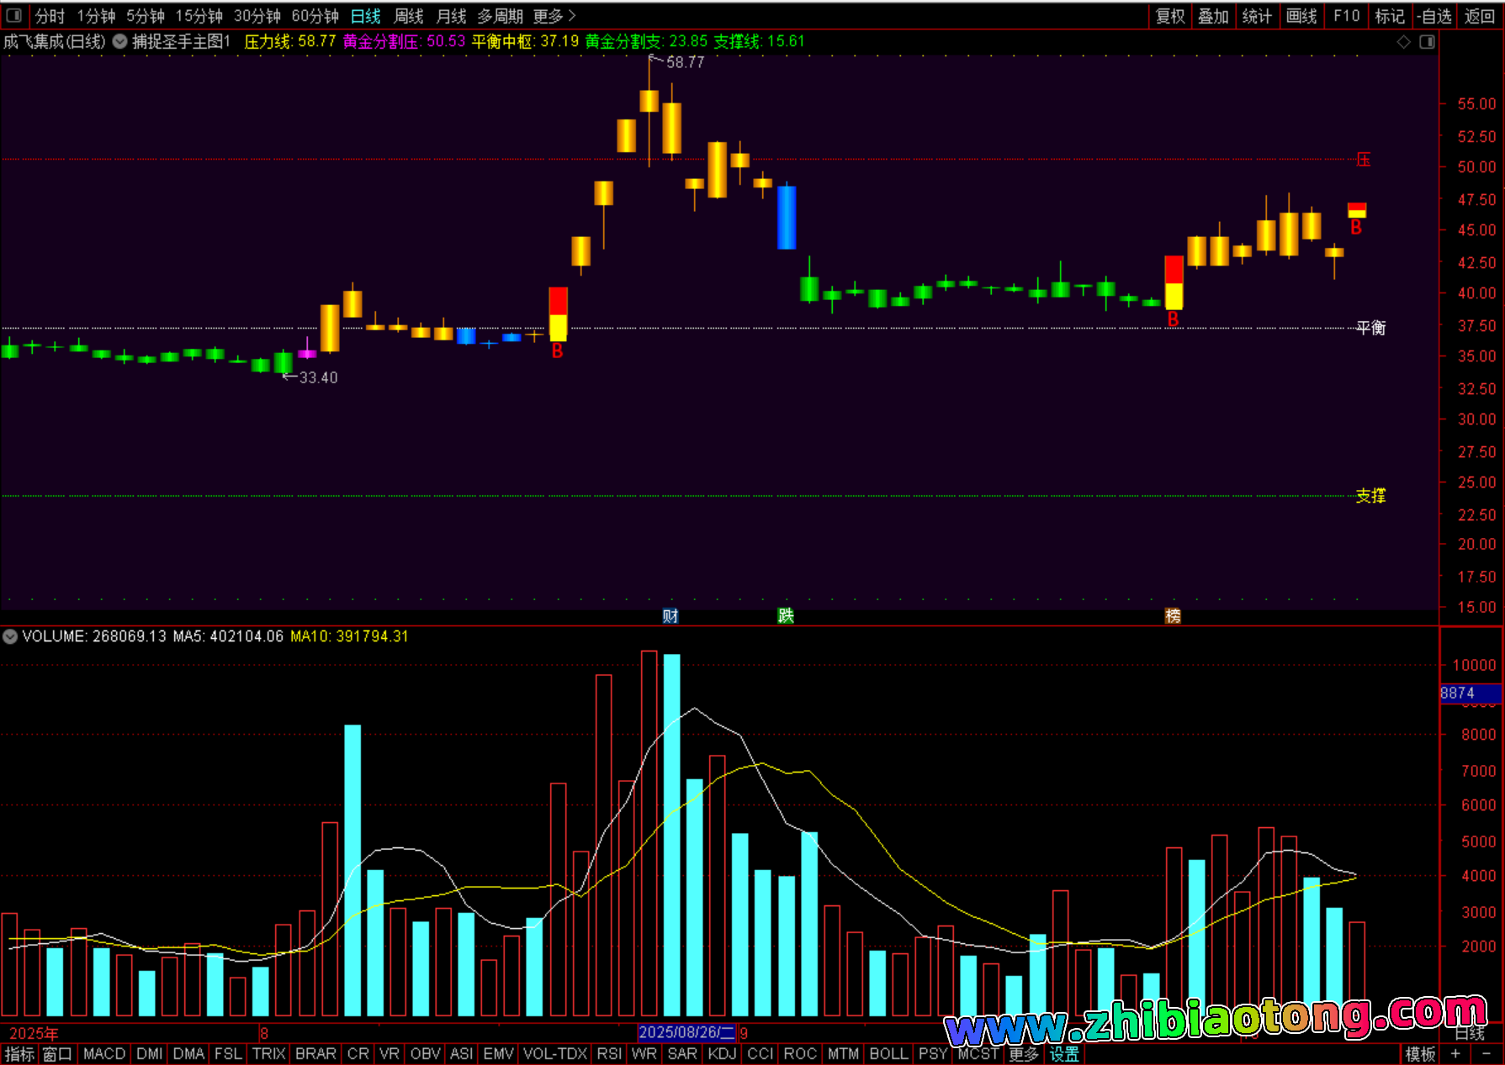Zoom out with the minus button
The width and height of the screenshot is (1505, 1065).
[1486, 1053]
